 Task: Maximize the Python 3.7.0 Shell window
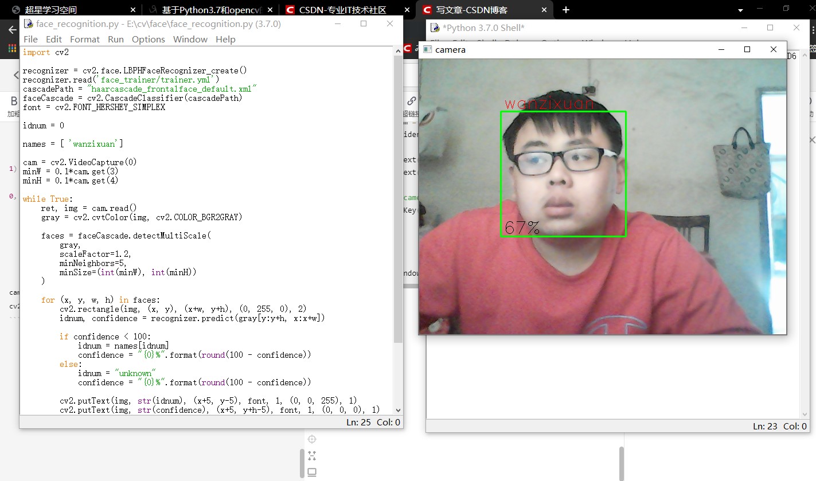click(770, 28)
